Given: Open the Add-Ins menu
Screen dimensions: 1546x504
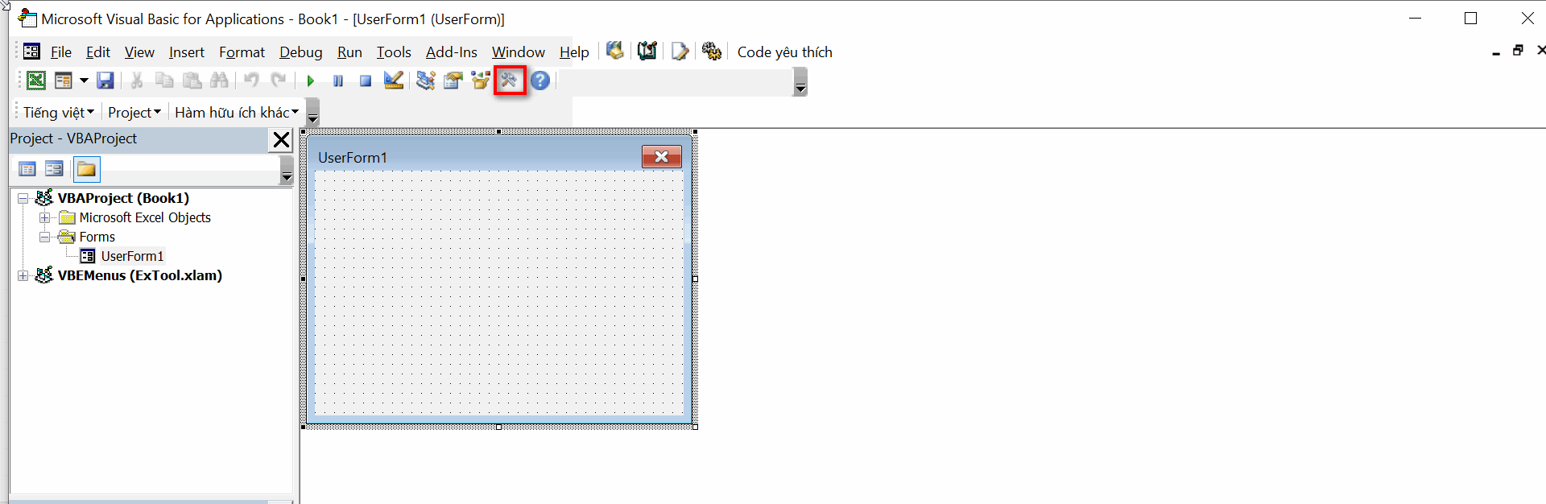Looking at the screenshot, I should (452, 52).
